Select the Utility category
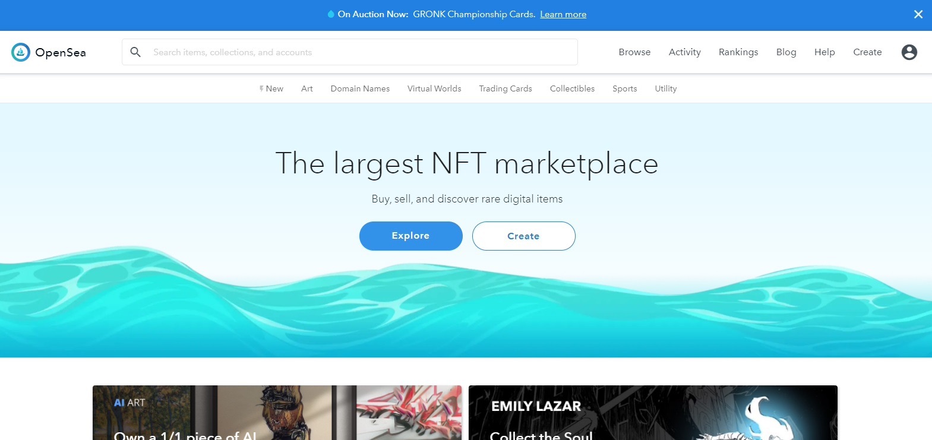 (666, 88)
